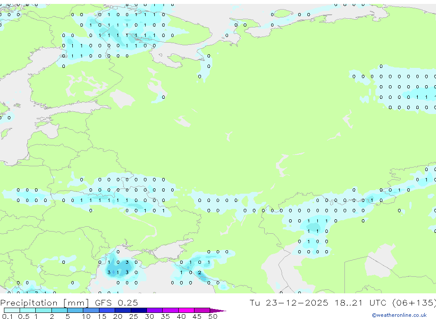
Task: Click the legend label '20'
Action: coord(118,316)
